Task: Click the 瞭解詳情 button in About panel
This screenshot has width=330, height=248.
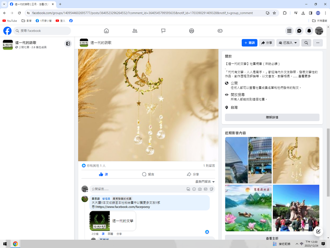Action: tap(272, 117)
